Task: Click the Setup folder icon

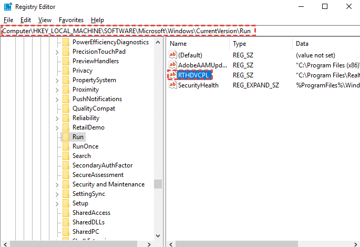Action: tap(66, 203)
